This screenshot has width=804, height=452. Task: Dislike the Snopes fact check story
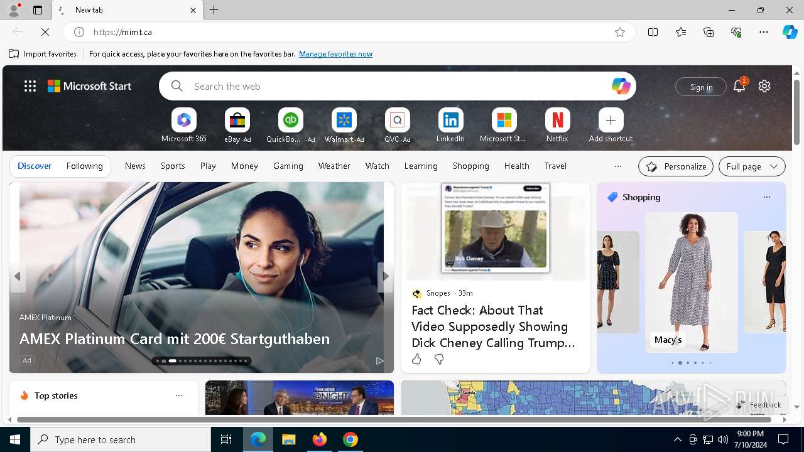click(439, 359)
